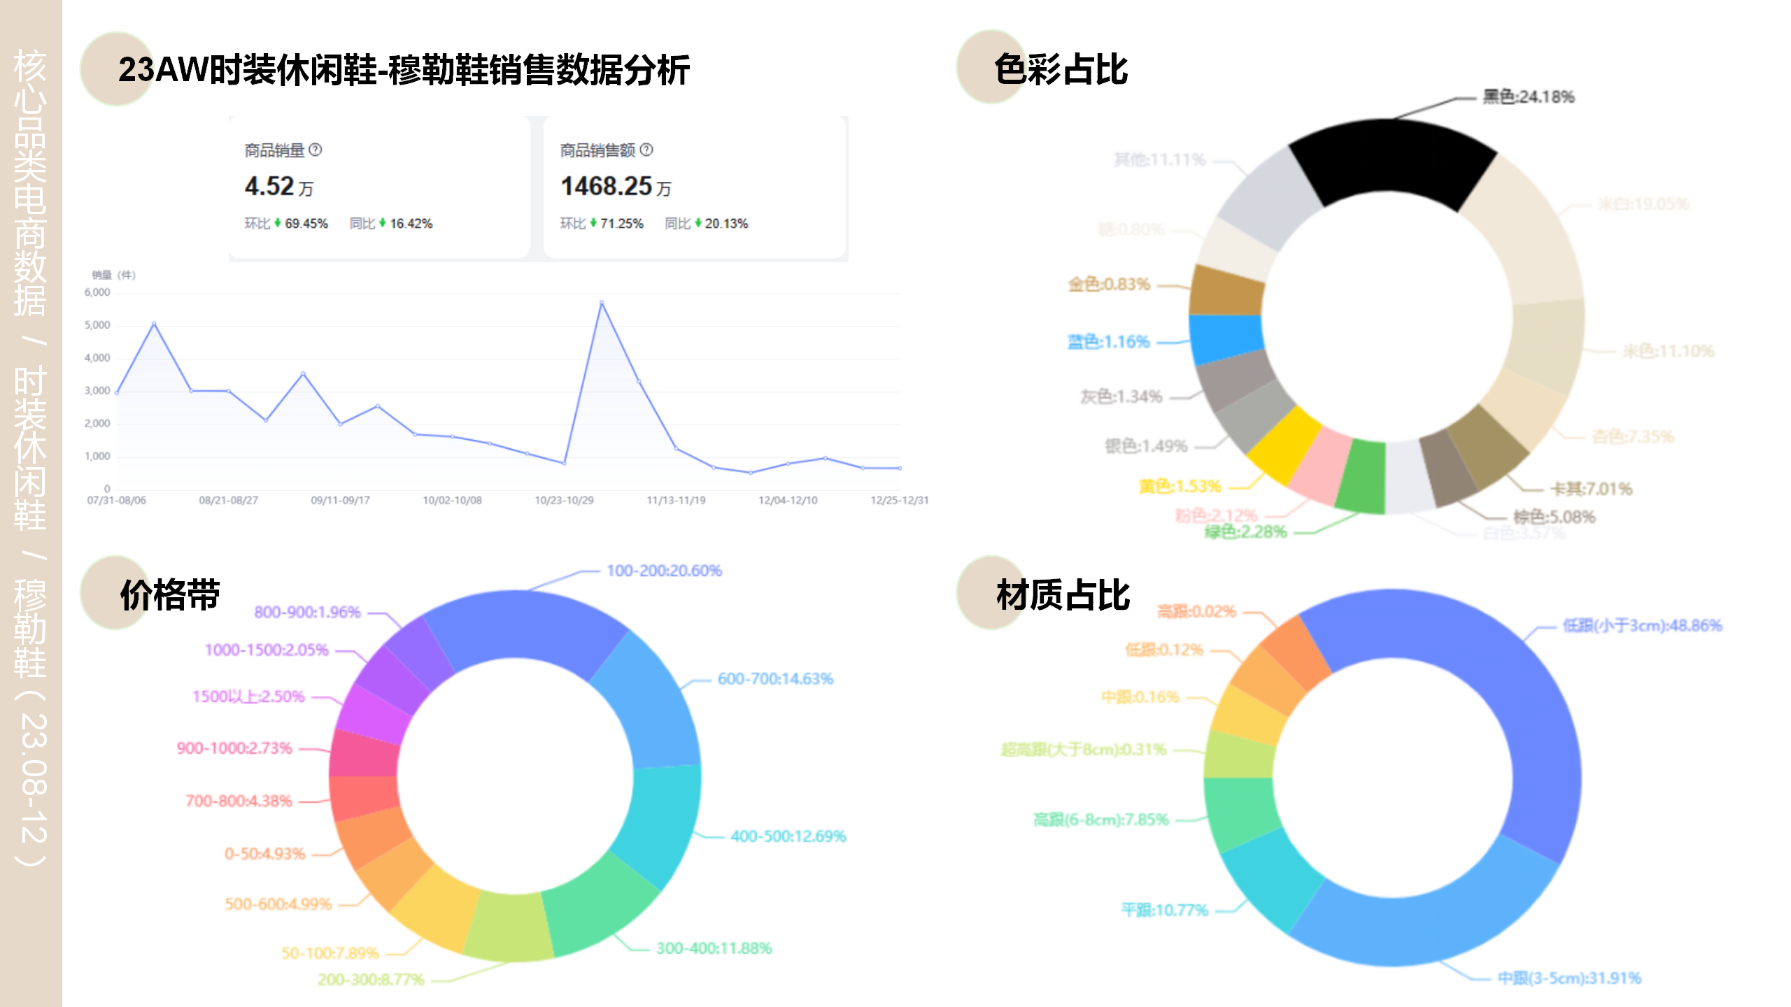Click the help icon beside 商品销售额
Screen dimensions: 1791x1007
coord(646,150)
